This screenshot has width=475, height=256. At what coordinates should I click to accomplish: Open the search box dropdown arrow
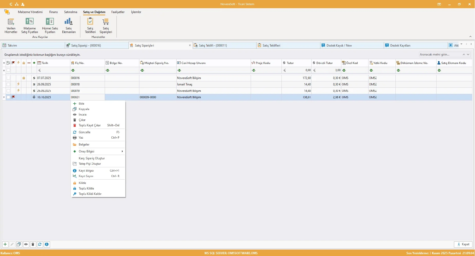(x=468, y=54)
